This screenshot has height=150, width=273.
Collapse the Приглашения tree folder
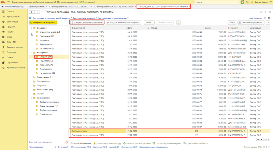point(31,98)
